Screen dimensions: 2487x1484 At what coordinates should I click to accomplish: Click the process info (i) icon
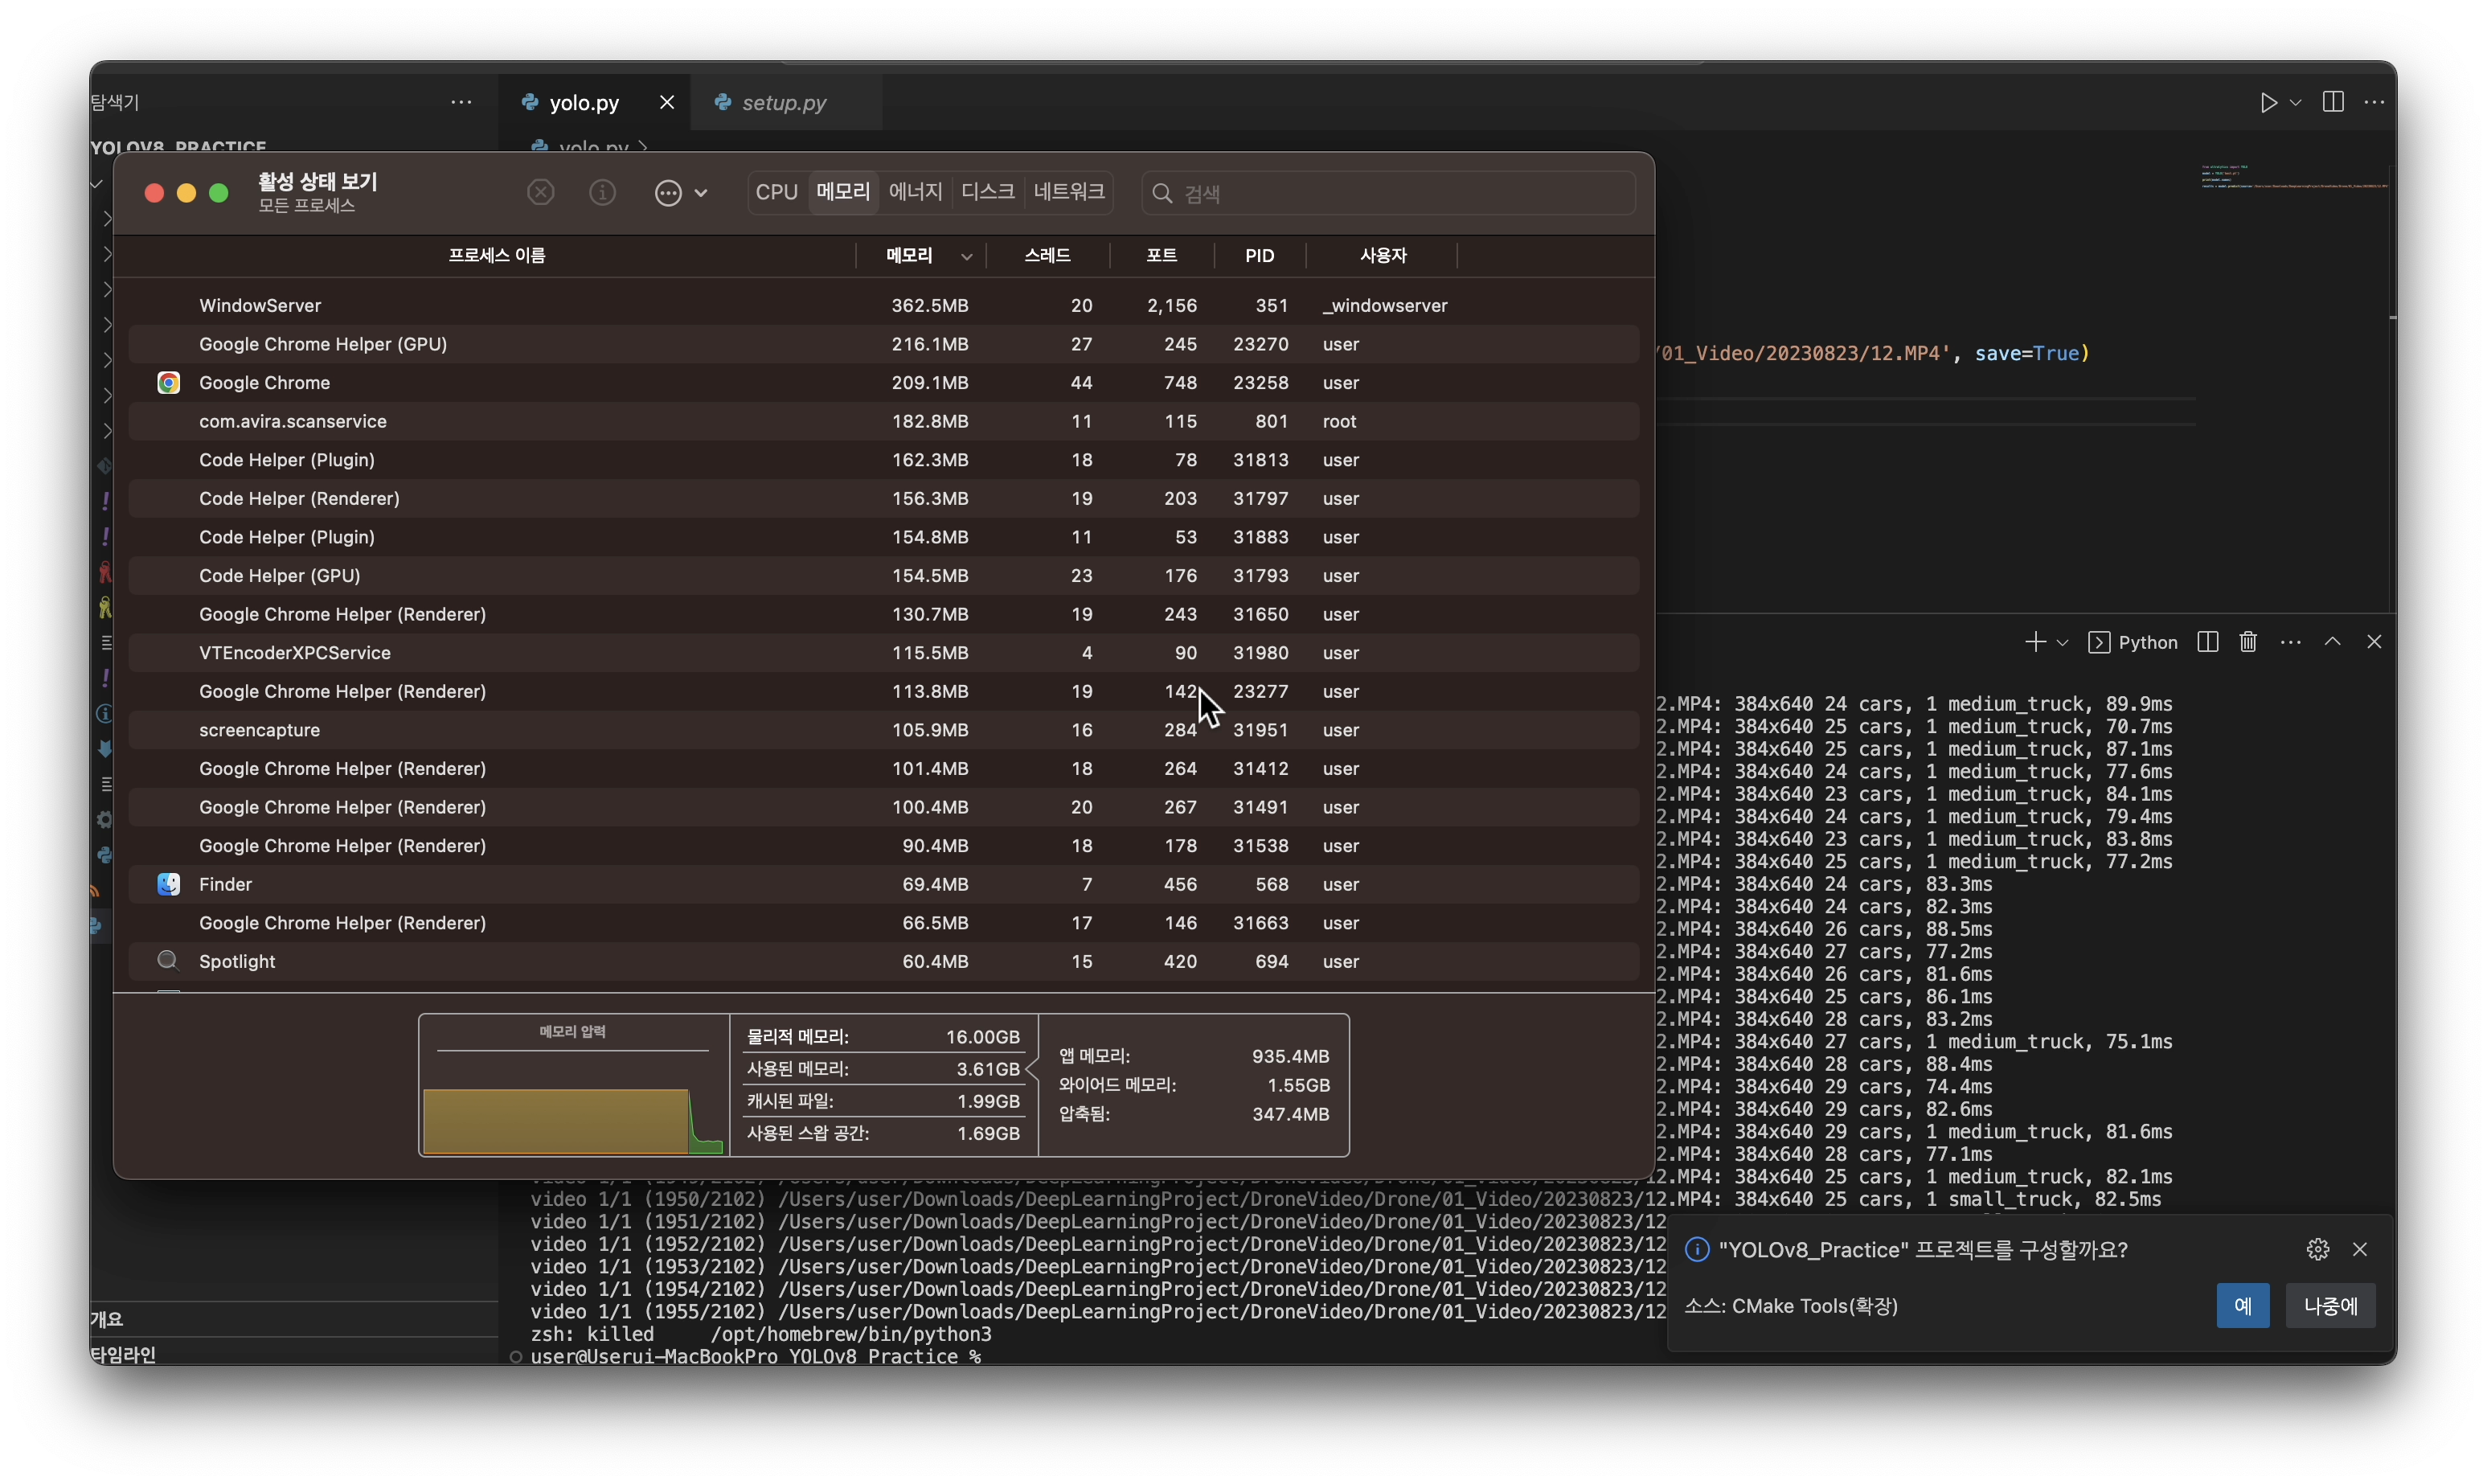[x=603, y=192]
